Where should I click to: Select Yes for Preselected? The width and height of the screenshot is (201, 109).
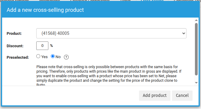38,56
